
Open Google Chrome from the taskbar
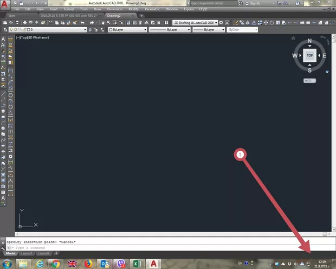(56, 264)
